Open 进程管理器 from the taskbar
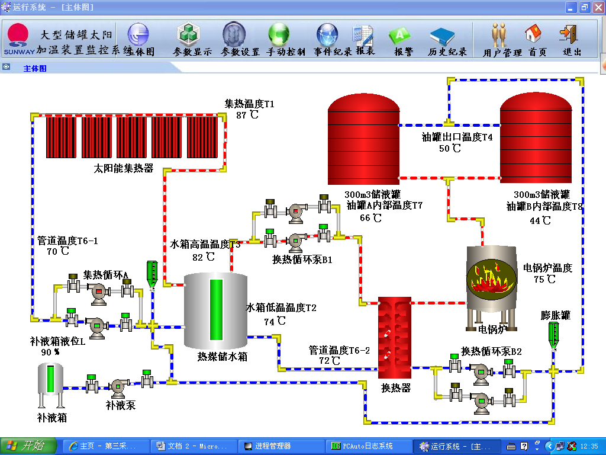The height and width of the screenshot is (455, 606). click(278, 446)
